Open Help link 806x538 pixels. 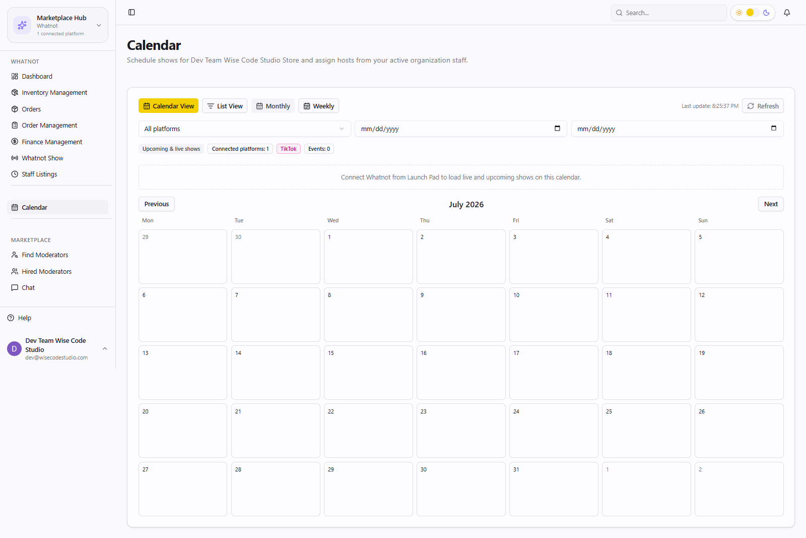click(x=19, y=318)
